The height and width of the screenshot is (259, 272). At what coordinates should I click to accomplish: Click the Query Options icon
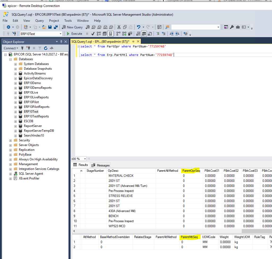pos(105,34)
